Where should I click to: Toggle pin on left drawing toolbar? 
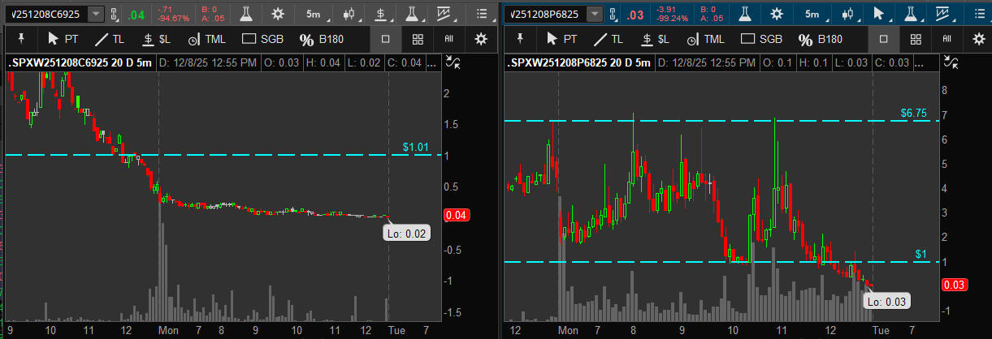[x=20, y=39]
